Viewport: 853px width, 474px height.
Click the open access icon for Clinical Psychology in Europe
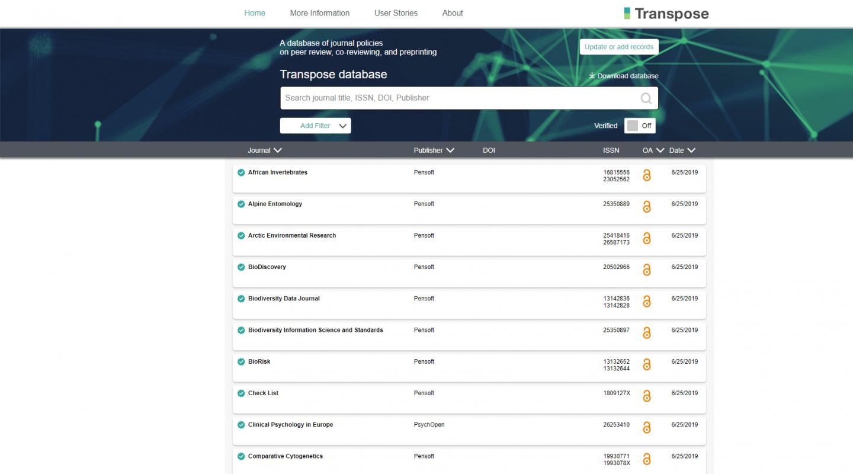[x=647, y=427]
